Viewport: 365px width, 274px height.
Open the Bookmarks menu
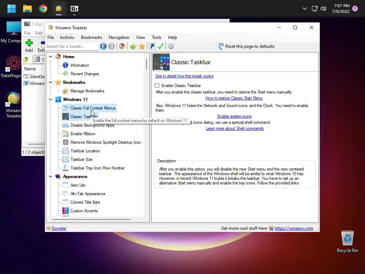tap(92, 37)
